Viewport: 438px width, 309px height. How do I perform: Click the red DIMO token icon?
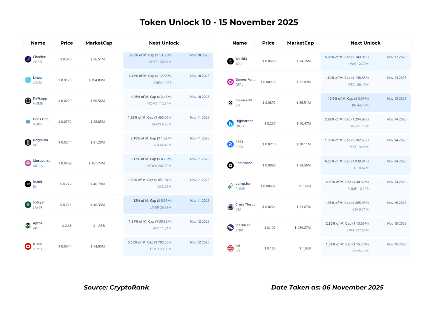click(28, 246)
